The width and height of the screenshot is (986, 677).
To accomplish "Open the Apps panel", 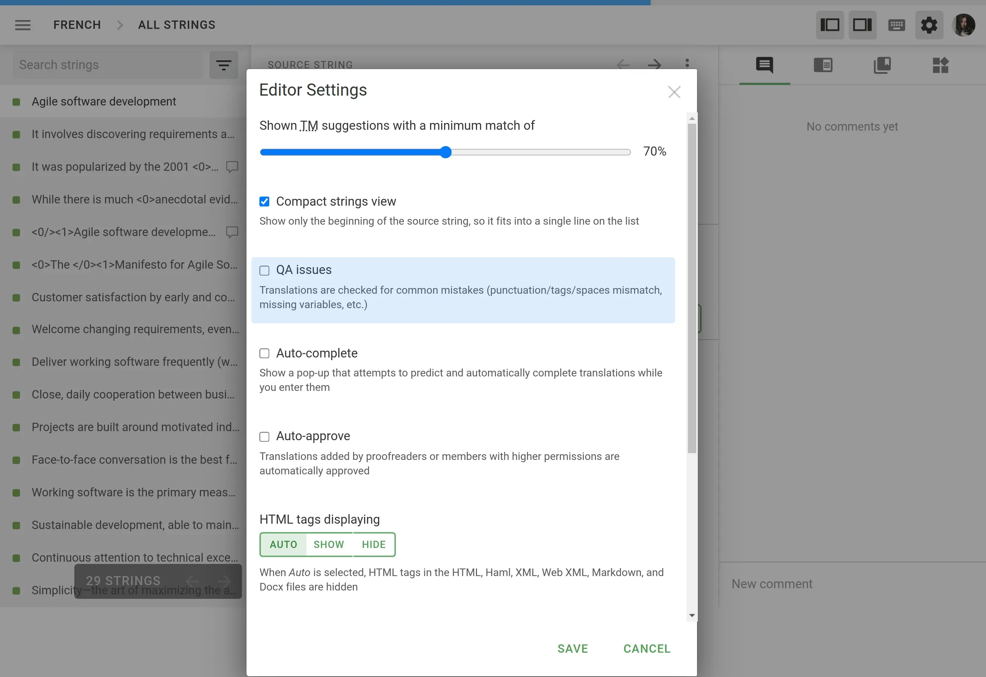I will click(940, 65).
